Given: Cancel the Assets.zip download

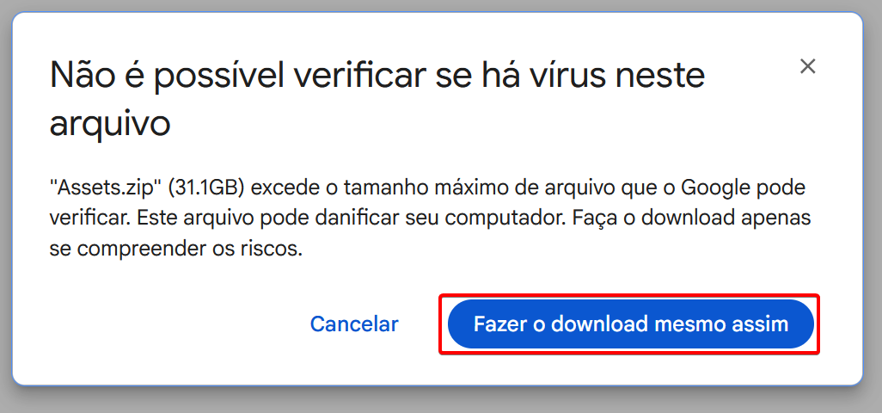Looking at the screenshot, I should point(354,324).
